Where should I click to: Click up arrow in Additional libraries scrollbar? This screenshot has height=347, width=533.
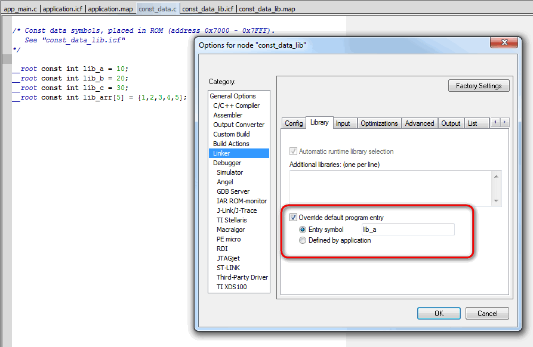point(495,176)
